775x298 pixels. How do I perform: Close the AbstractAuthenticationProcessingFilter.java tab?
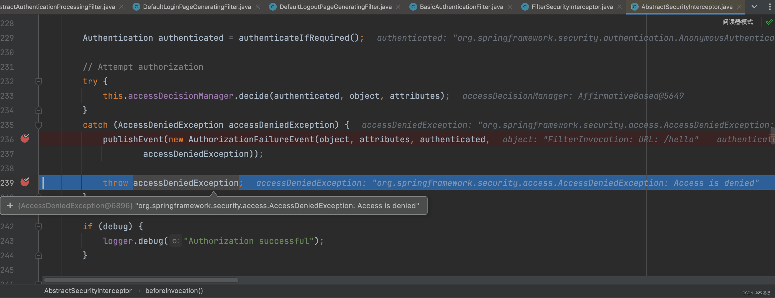coord(121,7)
